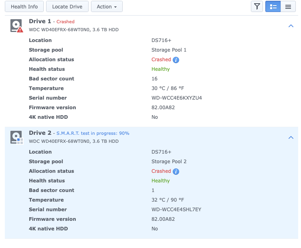This screenshot has height=248, width=301.
Task: Click info icon beside Drive 2 Crashed status
Action: [176, 172]
